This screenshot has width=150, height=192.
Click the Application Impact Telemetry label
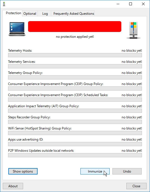43,106
